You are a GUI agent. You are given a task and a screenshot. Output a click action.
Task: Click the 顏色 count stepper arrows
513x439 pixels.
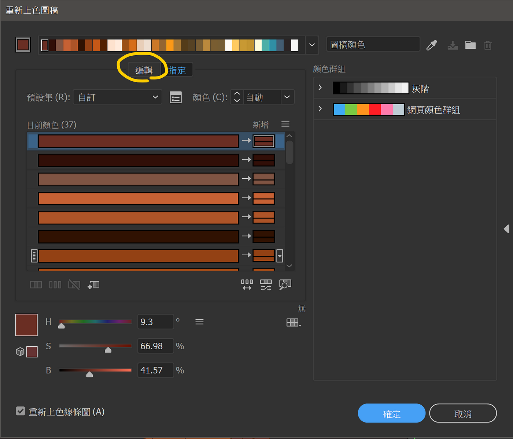coord(237,97)
